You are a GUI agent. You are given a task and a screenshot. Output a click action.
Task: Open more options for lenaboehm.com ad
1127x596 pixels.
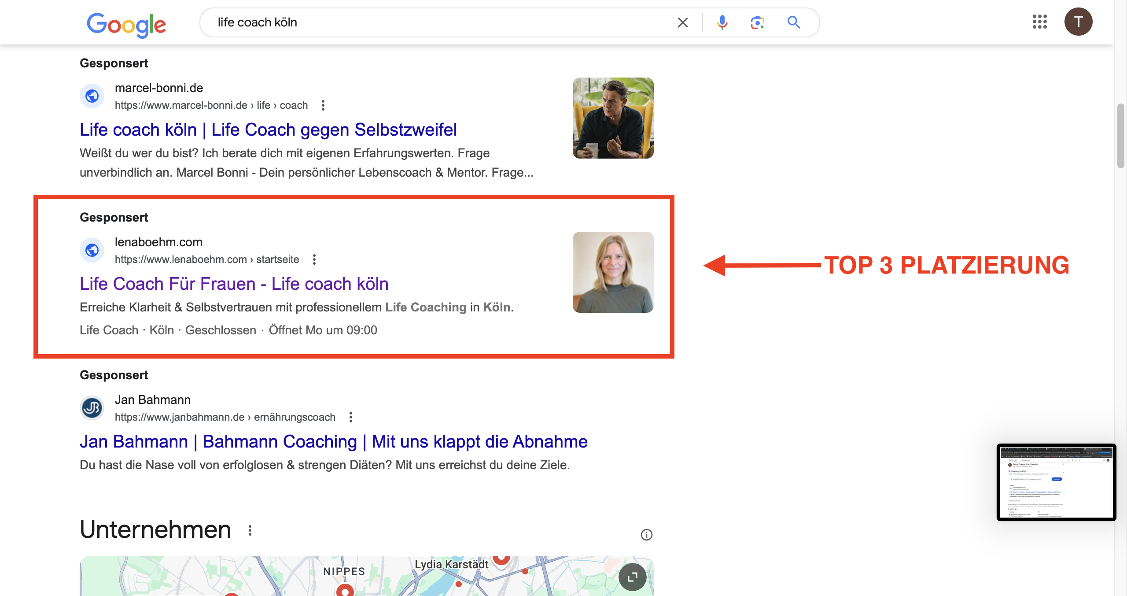click(x=314, y=259)
